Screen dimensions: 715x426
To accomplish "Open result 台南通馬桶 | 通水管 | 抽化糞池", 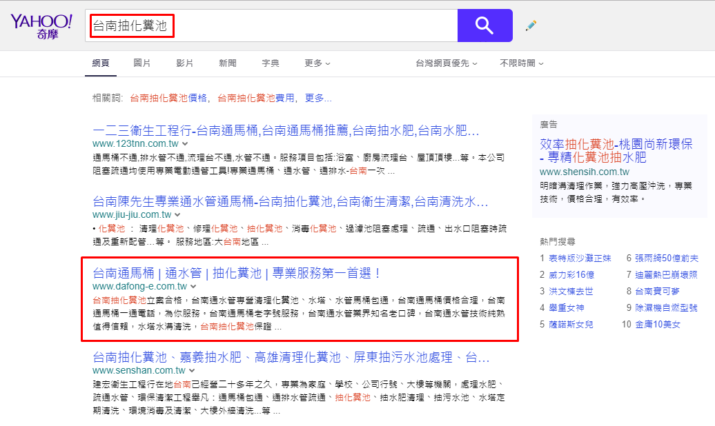I will pyautogui.click(x=237, y=273).
